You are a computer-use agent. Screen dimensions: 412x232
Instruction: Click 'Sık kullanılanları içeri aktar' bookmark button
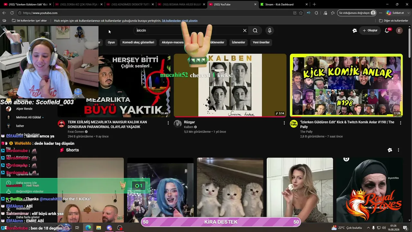point(29,21)
